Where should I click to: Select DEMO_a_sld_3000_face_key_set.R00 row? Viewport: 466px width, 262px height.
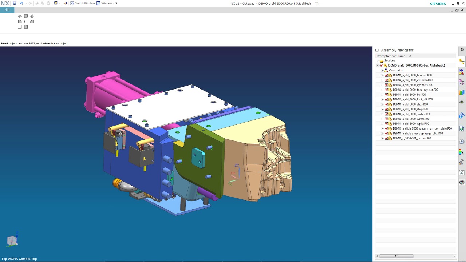[x=415, y=90]
